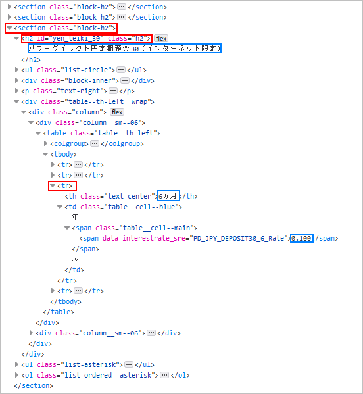This screenshot has height=394, width=363.
Task: Click the ellipsis badge inside colgroup
Action: click(x=95, y=143)
